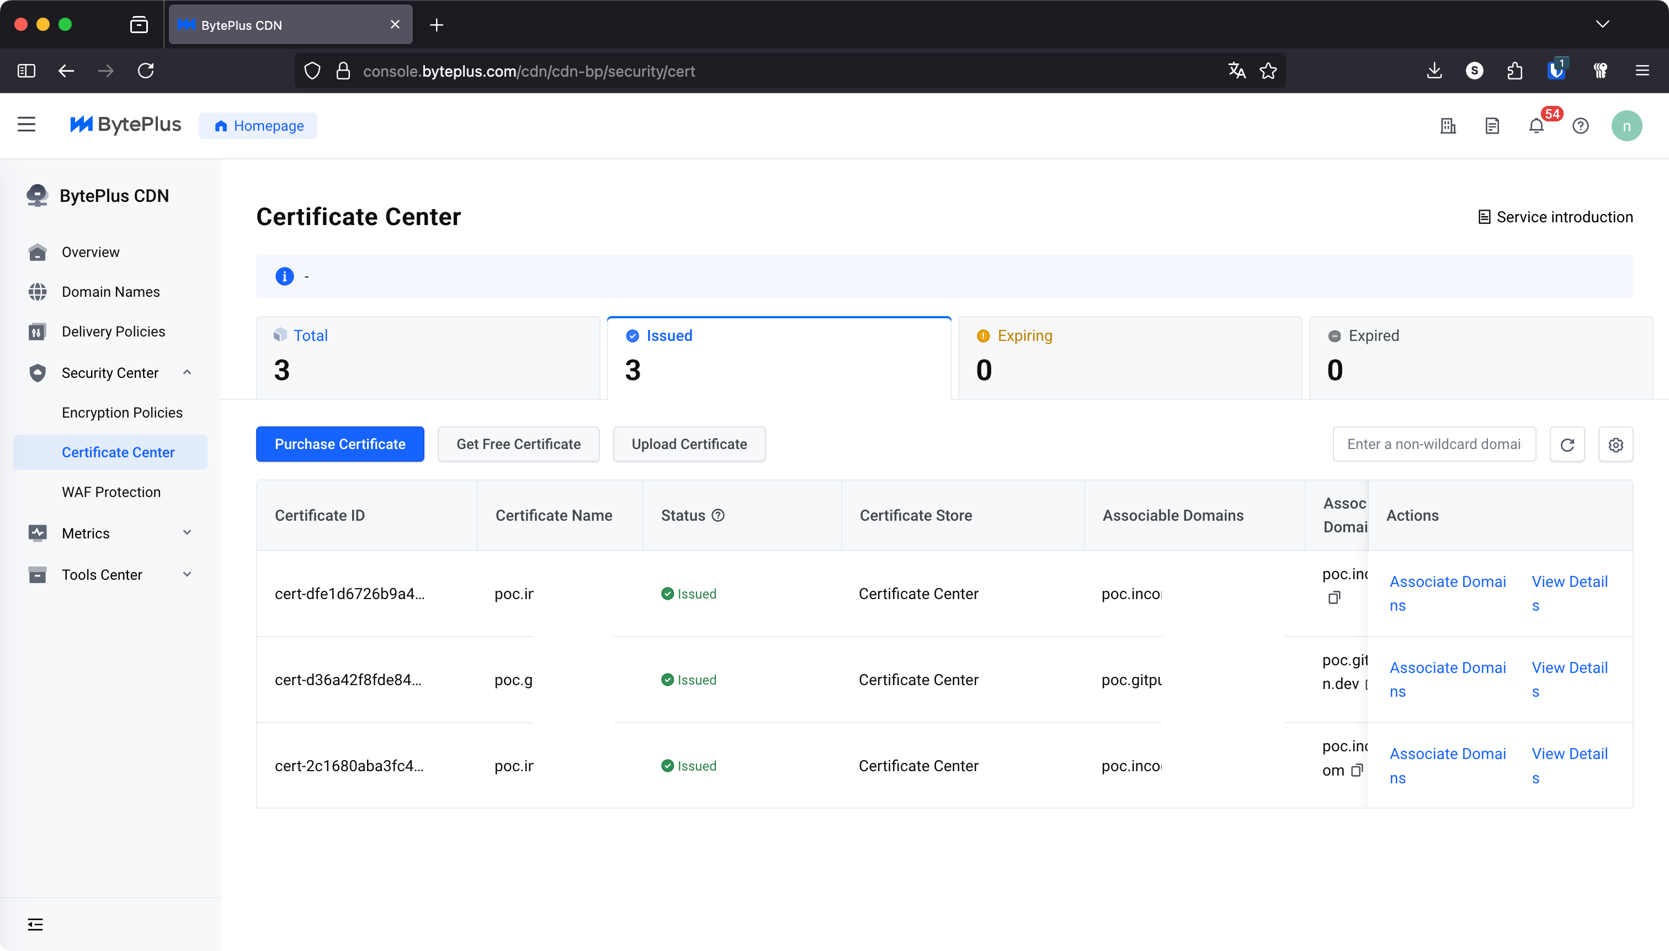The width and height of the screenshot is (1669, 951).
Task: Click the Associable Domains column header
Action: click(x=1173, y=516)
